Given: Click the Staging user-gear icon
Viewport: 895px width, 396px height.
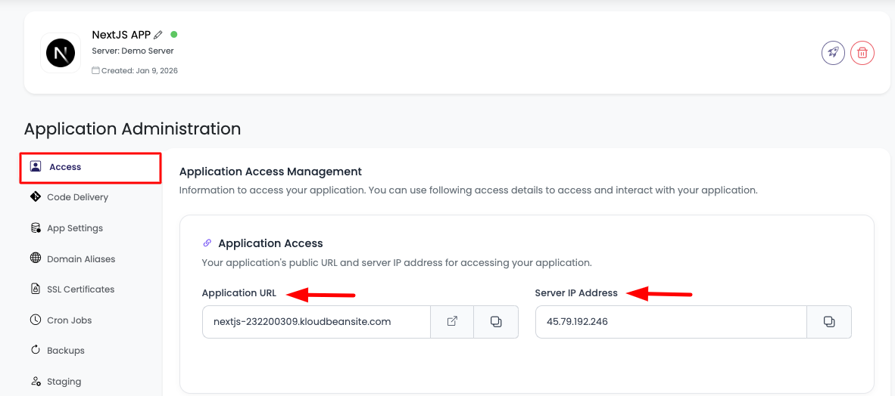Looking at the screenshot, I should pos(36,381).
